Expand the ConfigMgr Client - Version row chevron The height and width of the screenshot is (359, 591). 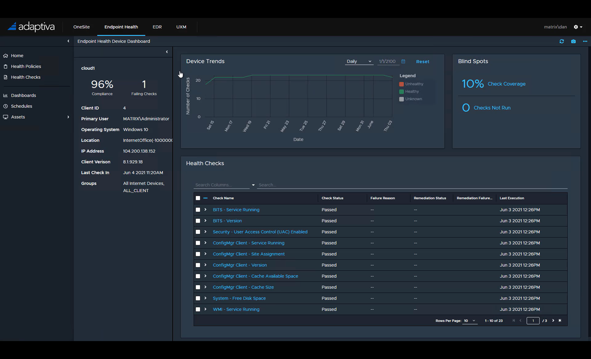pos(205,265)
